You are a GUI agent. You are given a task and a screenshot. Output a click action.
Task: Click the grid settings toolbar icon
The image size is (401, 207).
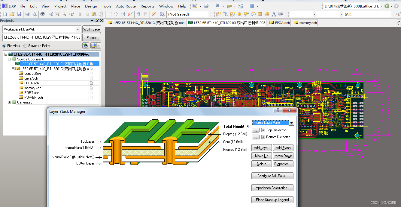tap(252, 6)
